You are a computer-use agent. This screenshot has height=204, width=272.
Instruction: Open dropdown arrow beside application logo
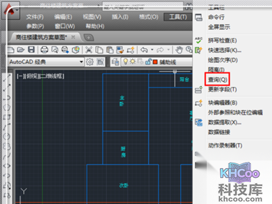point(17,10)
